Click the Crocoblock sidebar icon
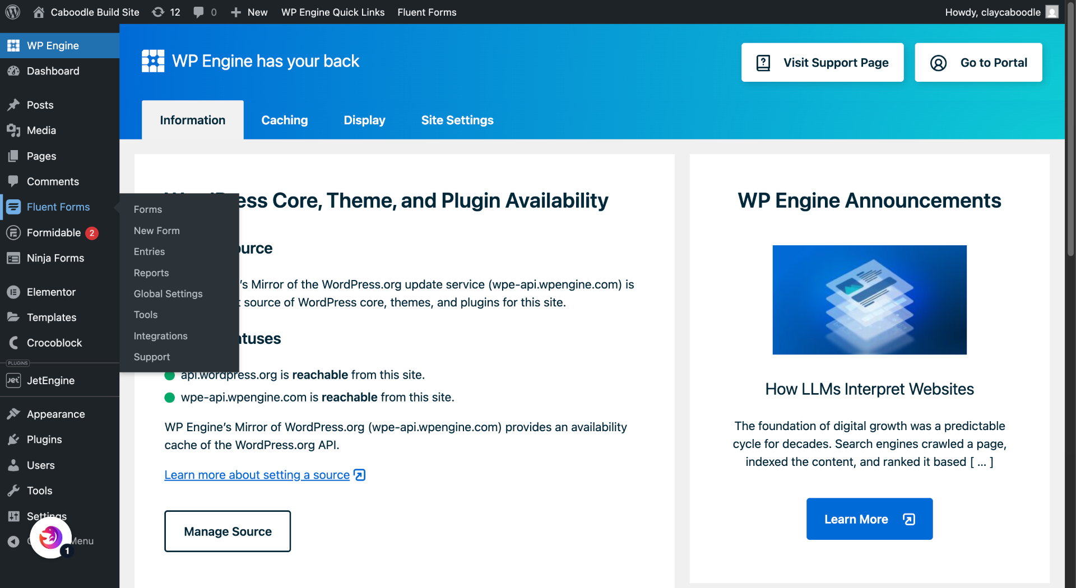Image resolution: width=1076 pixels, height=588 pixels. (13, 343)
